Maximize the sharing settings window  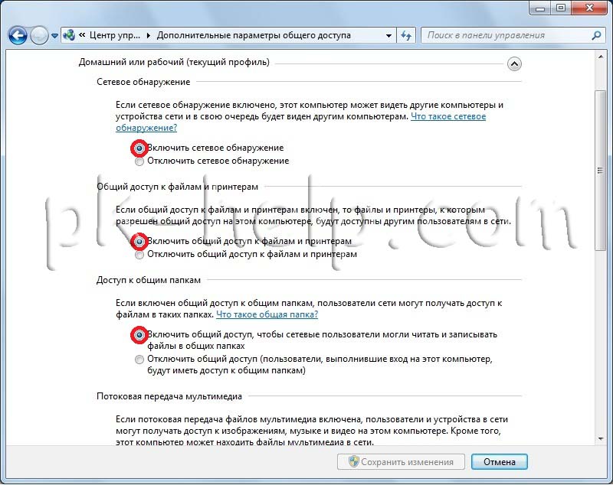[560, 8]
